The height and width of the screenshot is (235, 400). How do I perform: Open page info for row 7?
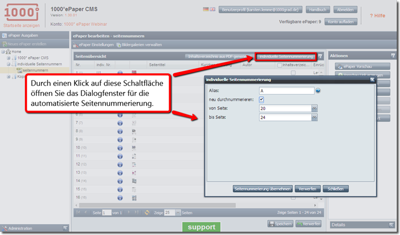point(120,123)
